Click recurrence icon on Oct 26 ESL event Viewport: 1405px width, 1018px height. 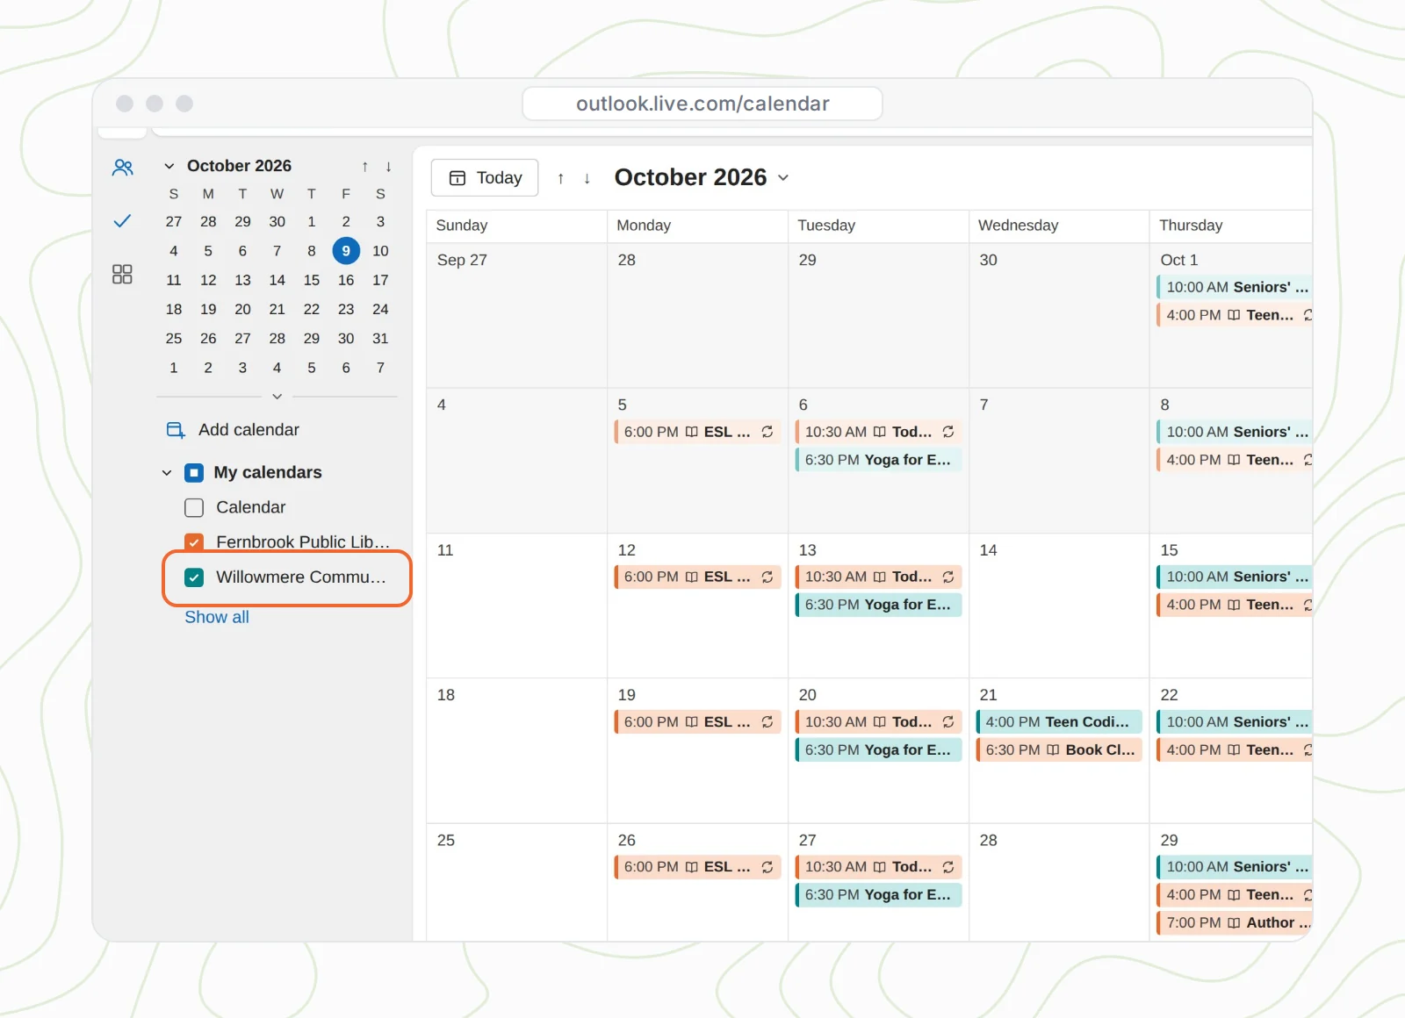click(x=767, y=867)
